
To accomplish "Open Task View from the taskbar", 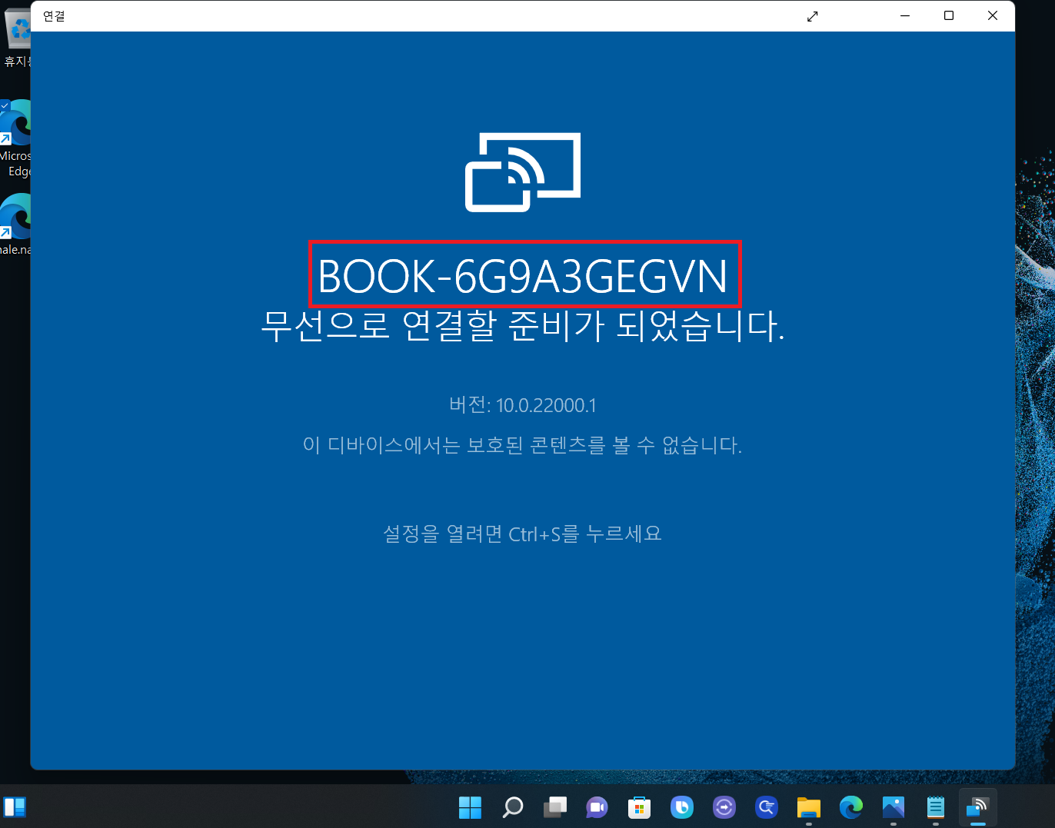I will (554, 807).
